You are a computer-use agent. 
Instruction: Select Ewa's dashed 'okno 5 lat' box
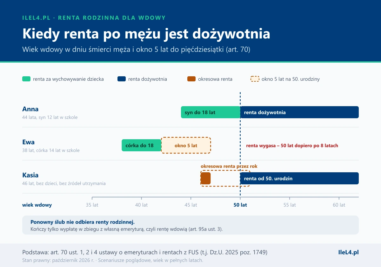coord(186,145)
